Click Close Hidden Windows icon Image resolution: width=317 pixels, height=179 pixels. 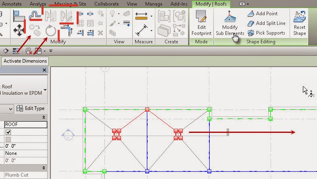tap(29, 51)
